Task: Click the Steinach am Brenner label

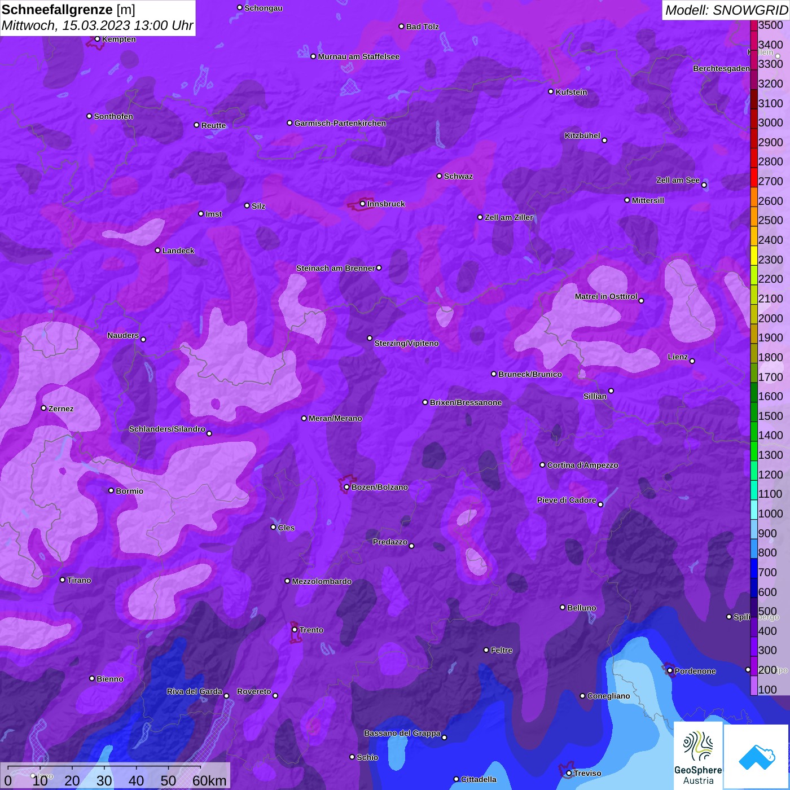Action: 336,268
